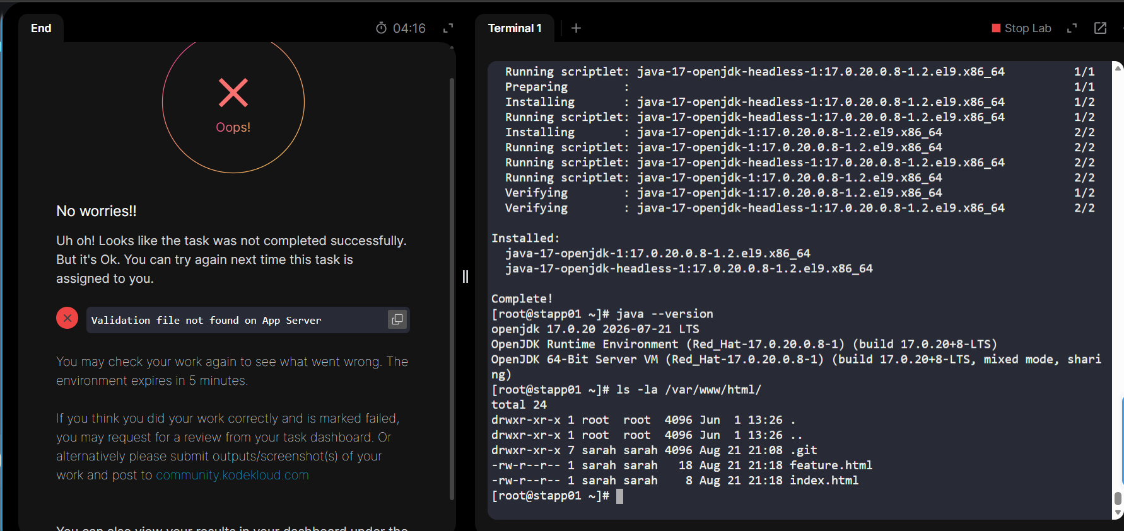This screenshot has height=531, width=1124.
Task: Click 'index.html' in the terminal listing
Action: point(824,481)
